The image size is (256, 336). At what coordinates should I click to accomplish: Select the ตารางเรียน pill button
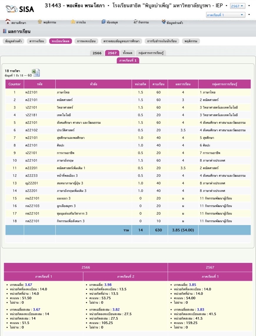[x=36, y=41]
